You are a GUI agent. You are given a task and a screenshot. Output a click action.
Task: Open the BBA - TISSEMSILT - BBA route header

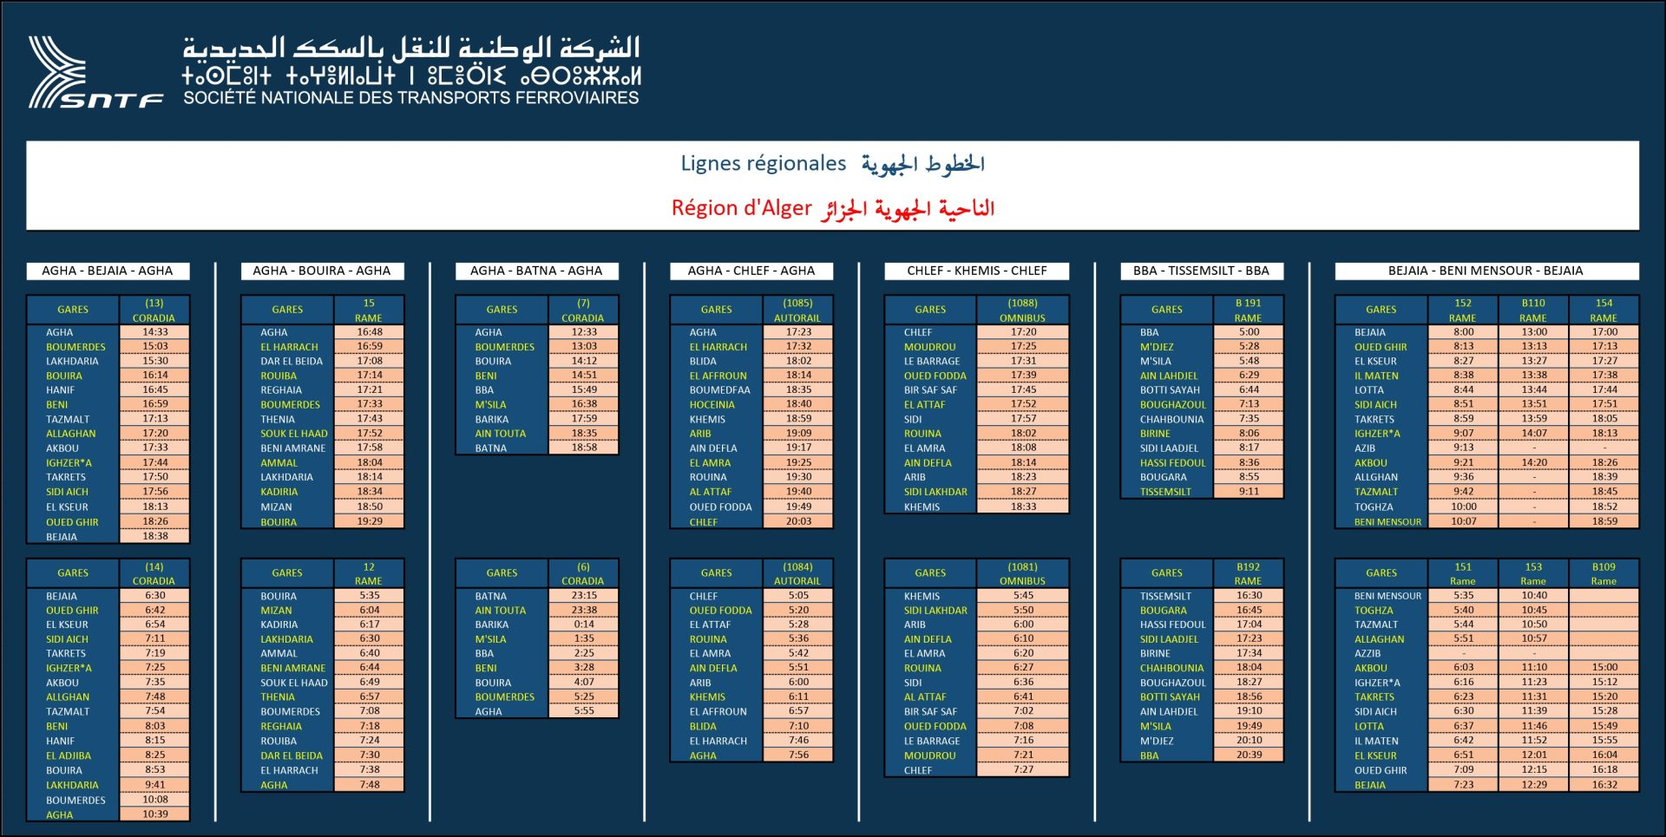pos(1201,271)
